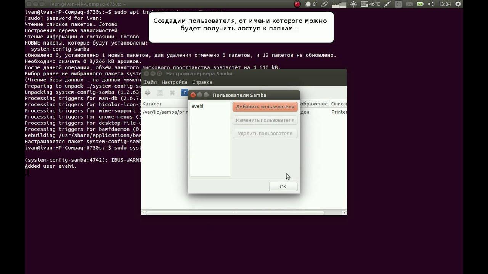Image resolution: width=488 pixels, height=274 pixels.
Task: Maximize the Пользователи Samba dialog
Action: 206,95
